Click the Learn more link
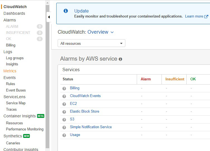The width and height of the screenshot is (210, 151). (x=194, y=16)
